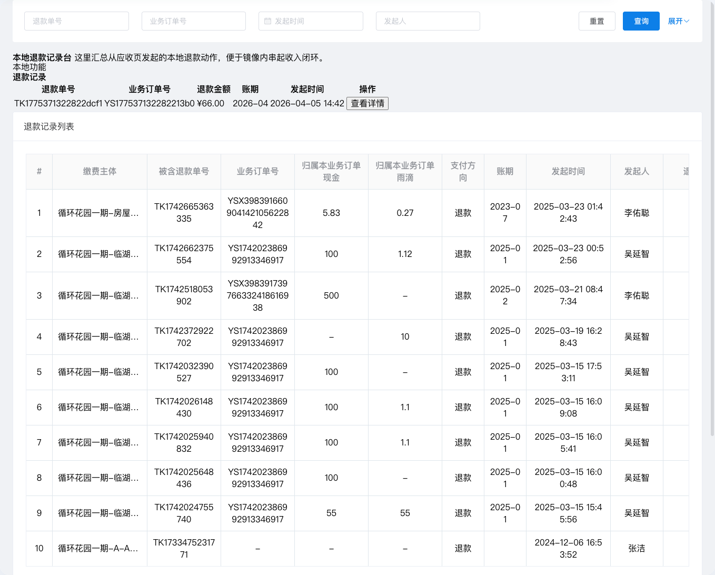Click the vertical page scrollbar
Screen dimensions: 715x575
click(712, 219)
